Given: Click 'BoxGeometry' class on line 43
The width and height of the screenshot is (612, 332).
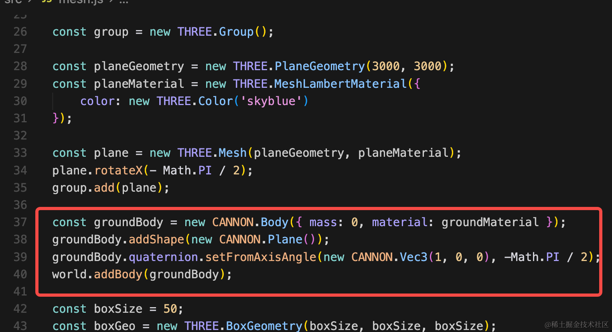Looking at the screenshot, I should [x=264, y=326].
